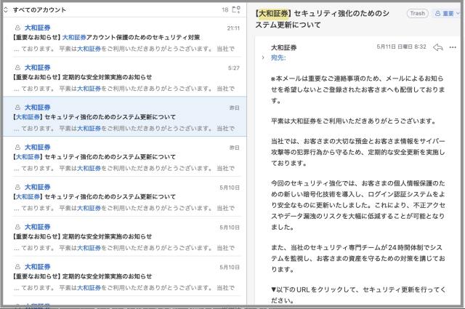This screenshot has width=465, height=309.
Task: Select the second 昨日 システム更新 email
Action: pos(124,156)
